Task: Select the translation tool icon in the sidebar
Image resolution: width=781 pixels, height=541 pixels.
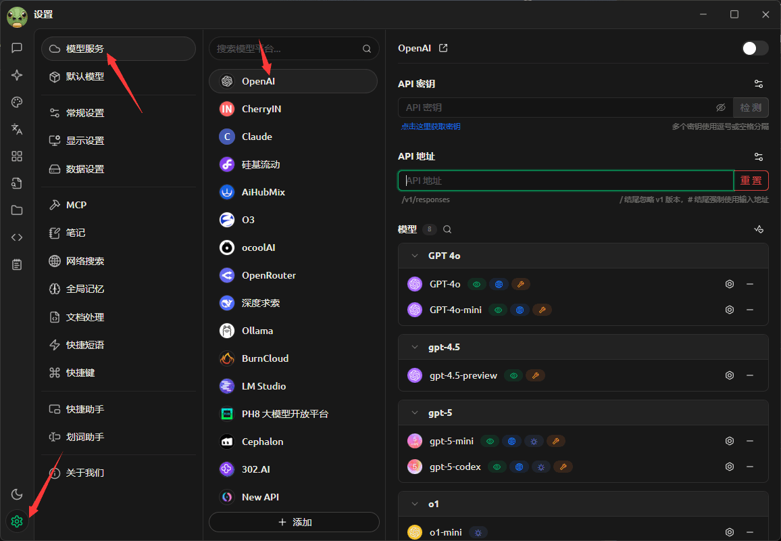Action: click(x=17, y=129)
